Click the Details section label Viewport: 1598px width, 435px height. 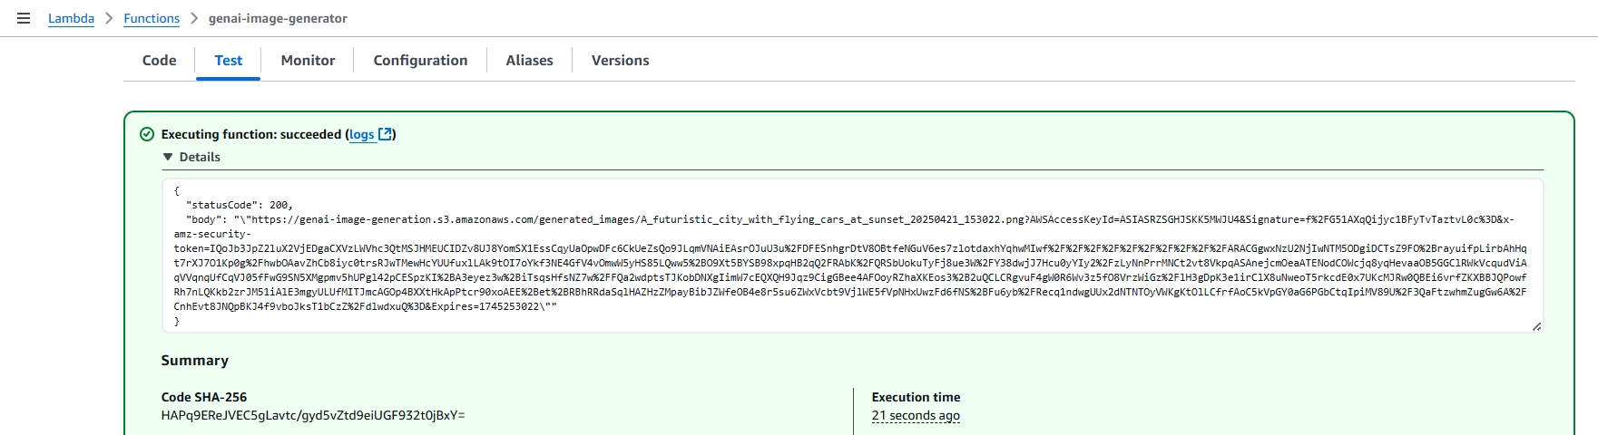coord(200,157)
